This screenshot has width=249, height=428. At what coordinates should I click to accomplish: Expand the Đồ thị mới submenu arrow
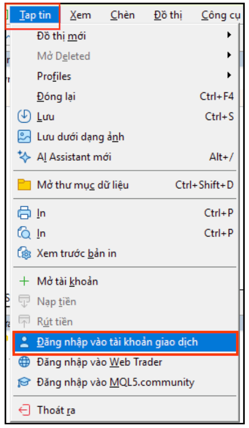click(x=229, y=35)
